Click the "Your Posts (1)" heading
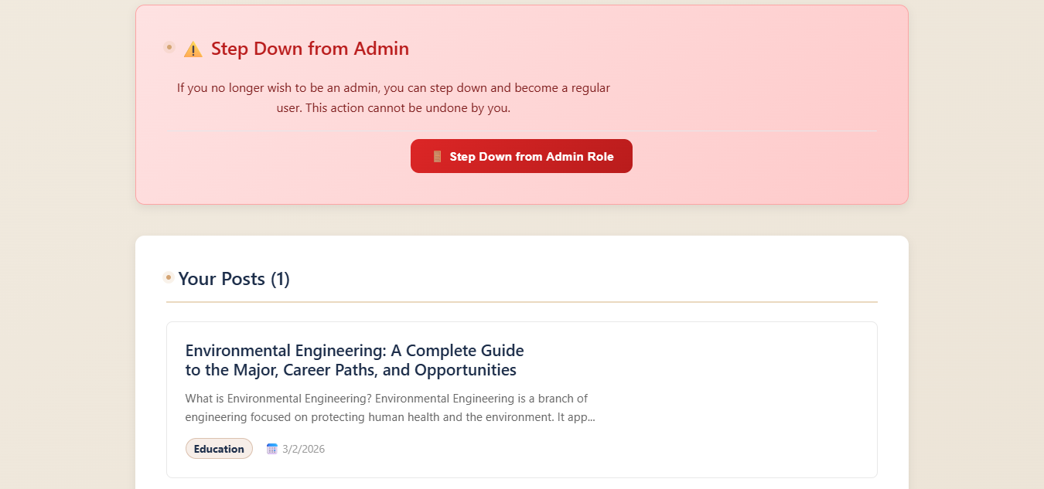 coord(234,279)
